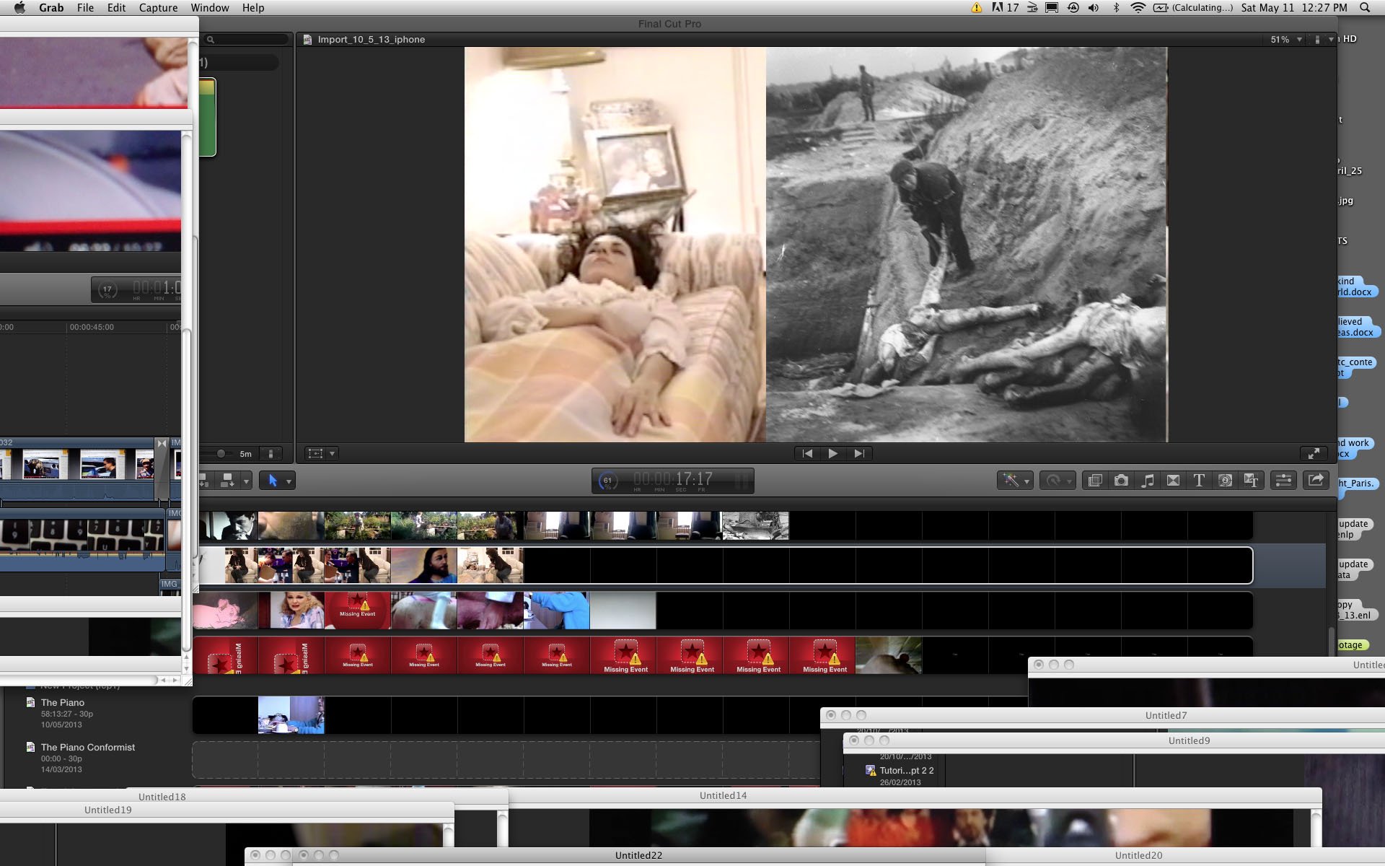
Task: Open the Window menu
Action: pyautogui.click(x=209, y=8)
